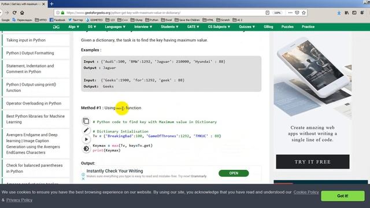Open Output using print() function article
The height and width of the screenshot is (208, 370).
tap(31, 87)
